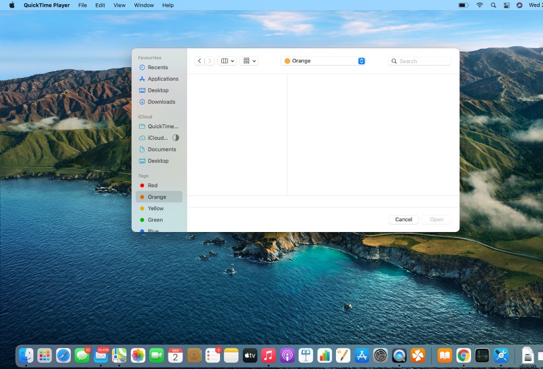Screen dimensions: 543x369
Task: Open Notes app in the Dock
Action: pos(231,355)
